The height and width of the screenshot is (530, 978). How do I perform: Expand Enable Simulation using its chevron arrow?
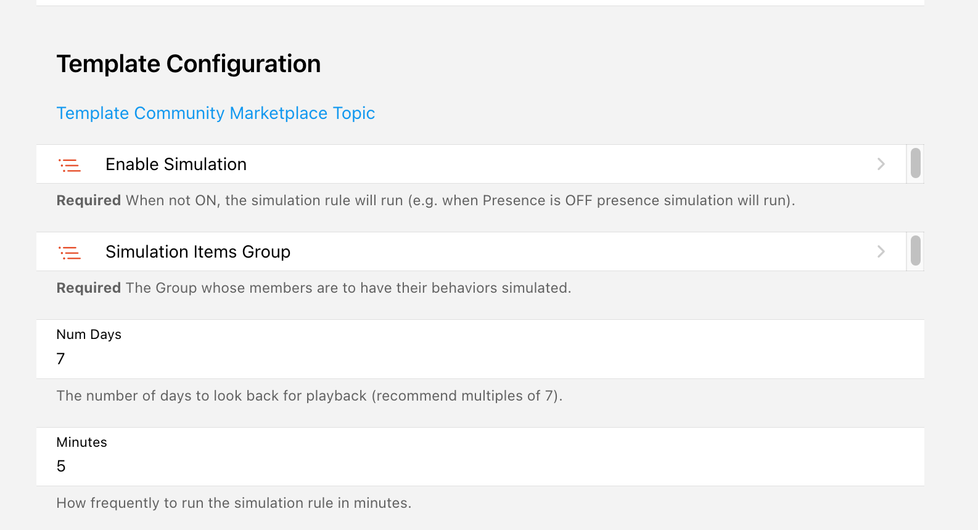(881, 164)
